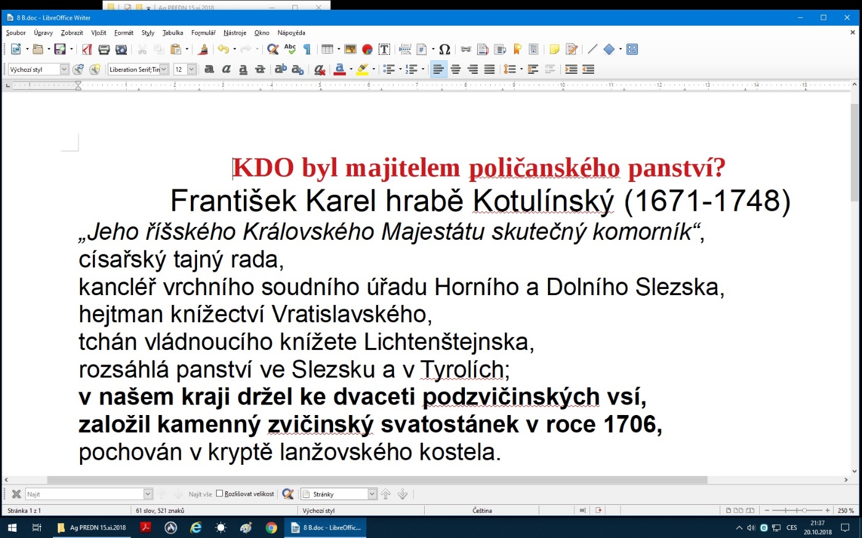Screen dimensions: 862x538
Task: Open the Formát menu
Action: (124, 33)
